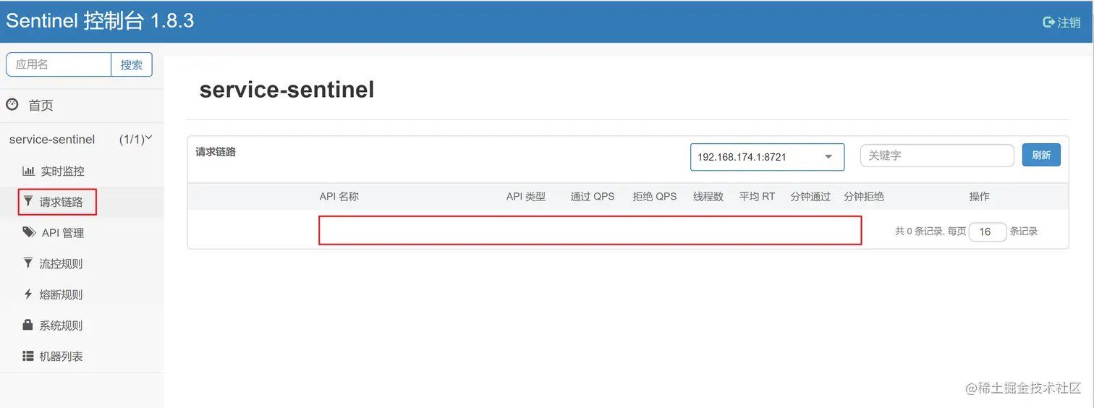Click the bar chart icon for 实时监控

tap(29, 171)
